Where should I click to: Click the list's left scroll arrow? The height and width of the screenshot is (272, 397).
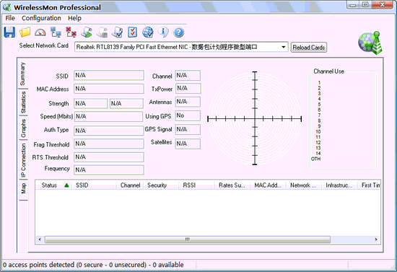pyautogui.click(x=40, y=240)
